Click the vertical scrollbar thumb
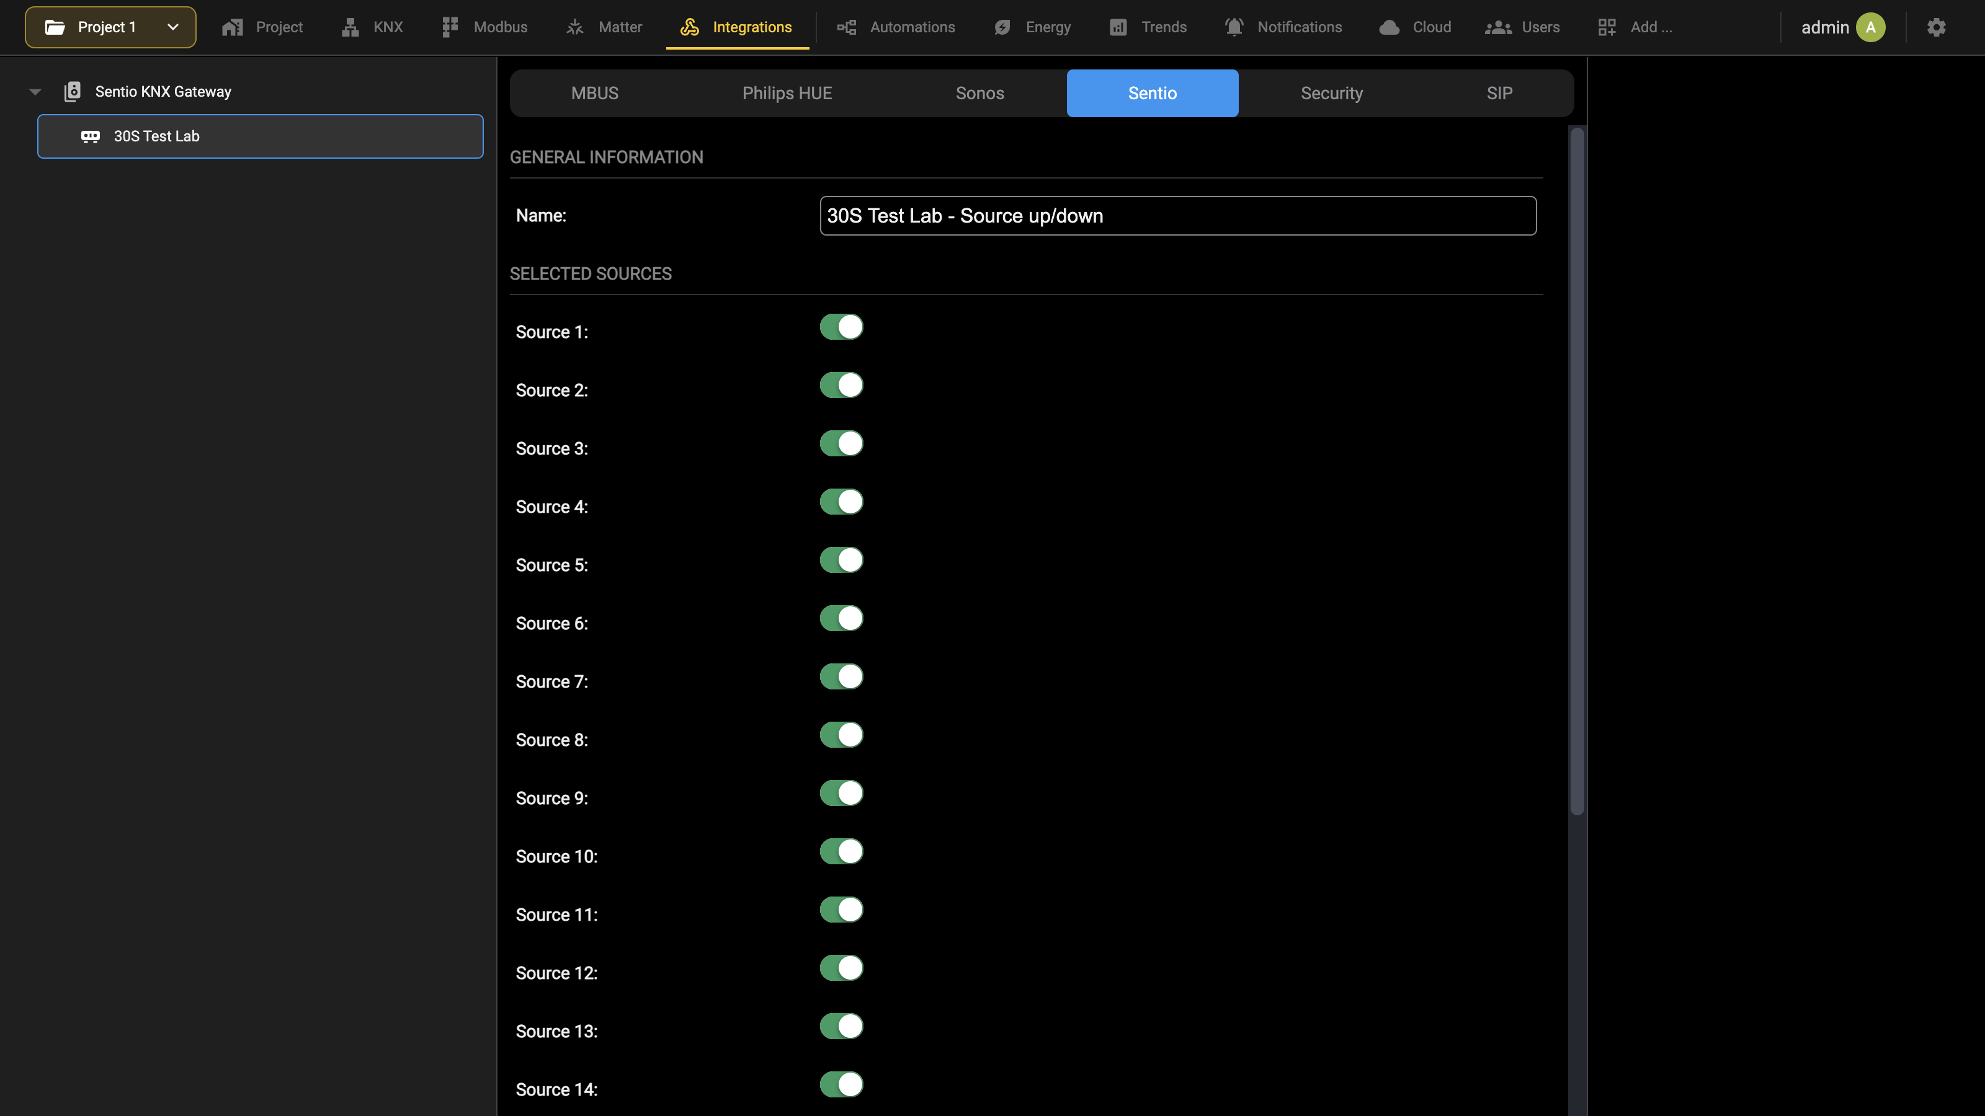Viewport: 1985px width, 1116px height. pyautogui.click(x=1577, y=471)
